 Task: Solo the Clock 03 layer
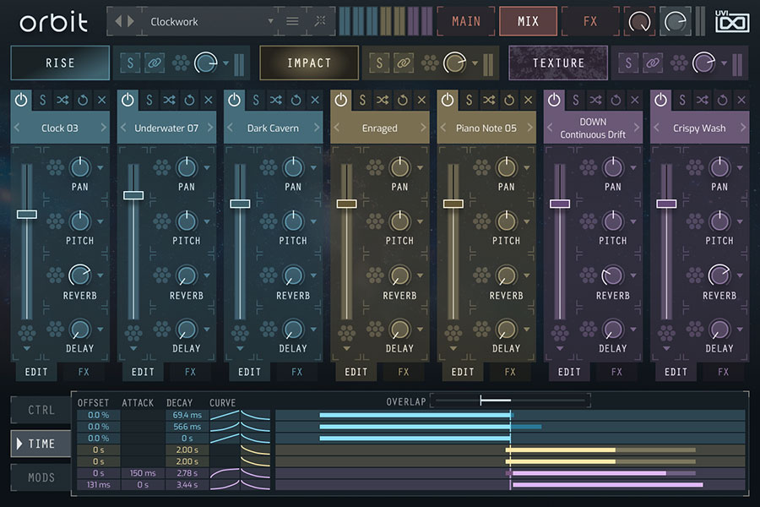[43, 101]
